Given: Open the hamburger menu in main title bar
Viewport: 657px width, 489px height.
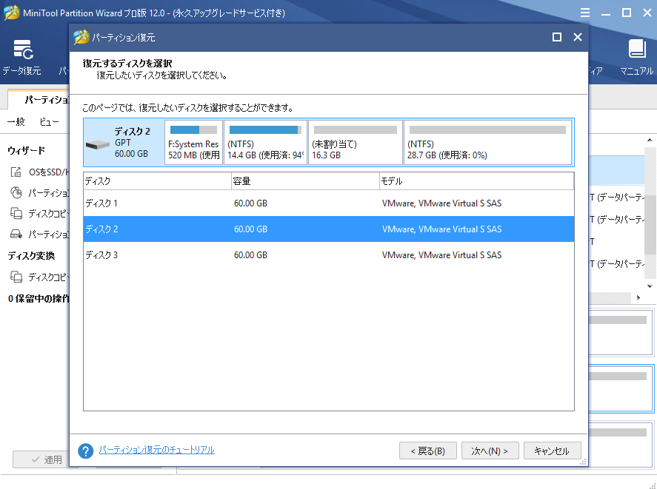Looking at the screenshot, I should (584, 13).
